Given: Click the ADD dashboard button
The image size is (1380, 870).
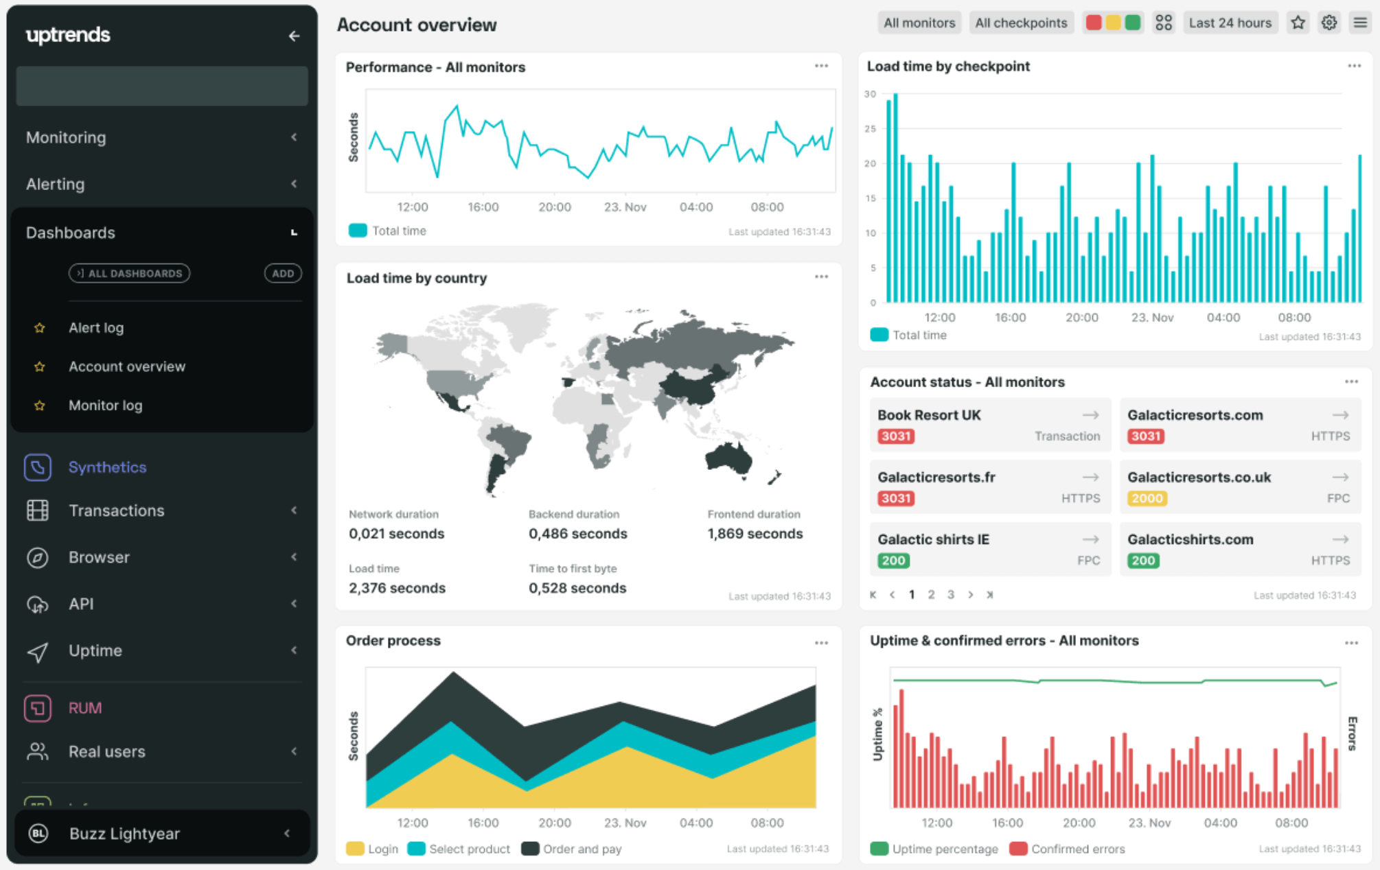Looking at the screenshot, I should click(x=283, y=273).
